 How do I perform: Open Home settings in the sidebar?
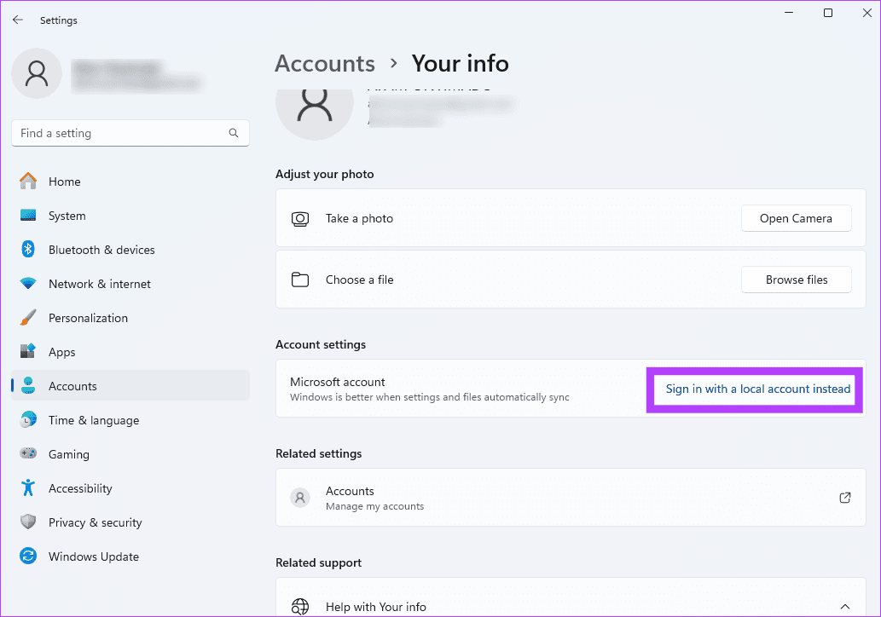(x=64, y=182)
